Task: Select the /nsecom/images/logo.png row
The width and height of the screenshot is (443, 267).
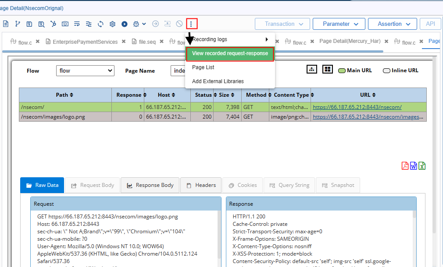Action: (223, 117)
